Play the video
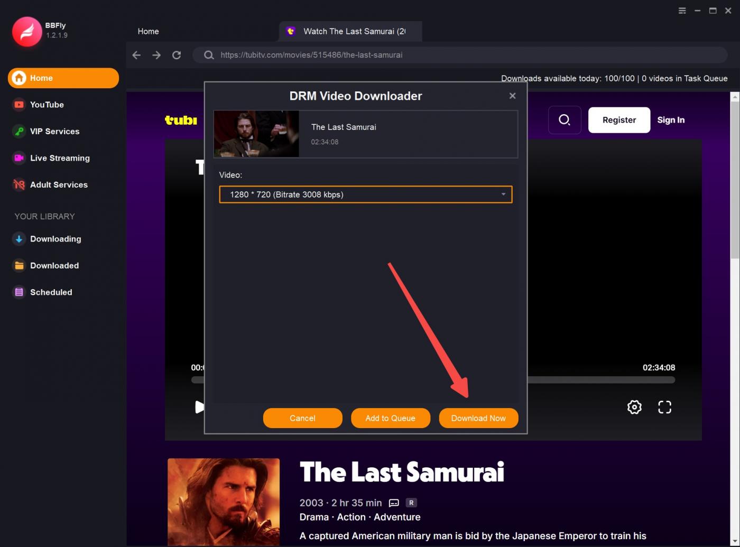 199,407
